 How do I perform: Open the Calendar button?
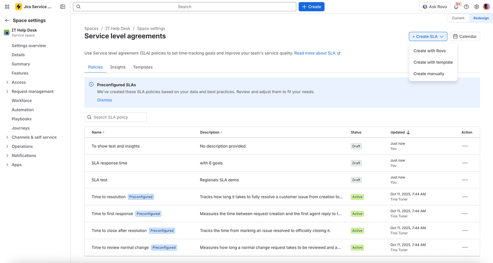465,37
